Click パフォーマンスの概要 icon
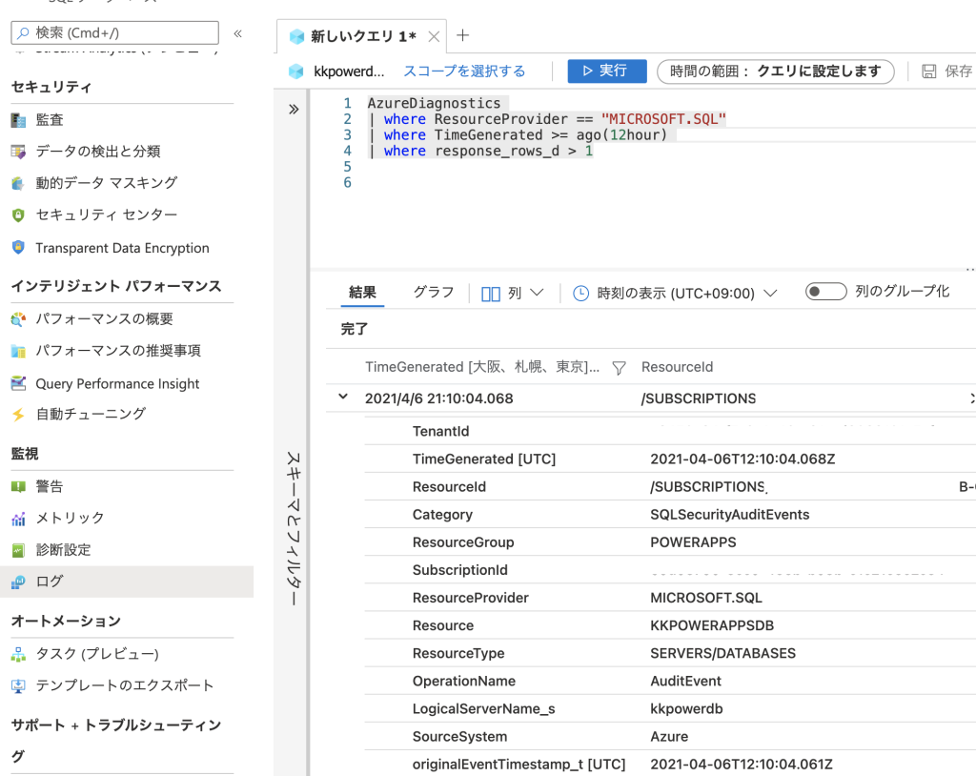The image size is (976, 776). pos(19,319)
